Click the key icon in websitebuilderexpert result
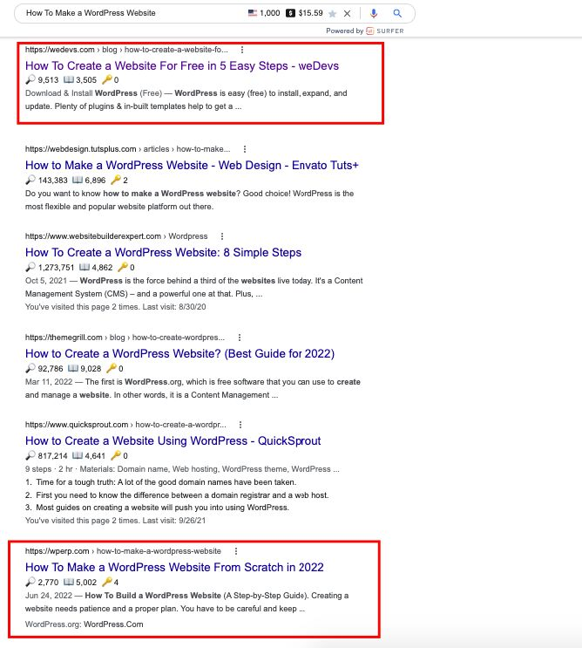 coord(123,267)
